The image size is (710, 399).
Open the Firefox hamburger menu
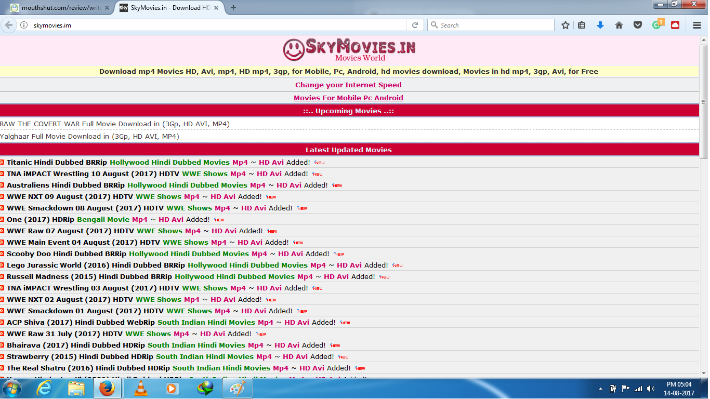point(697,25)
